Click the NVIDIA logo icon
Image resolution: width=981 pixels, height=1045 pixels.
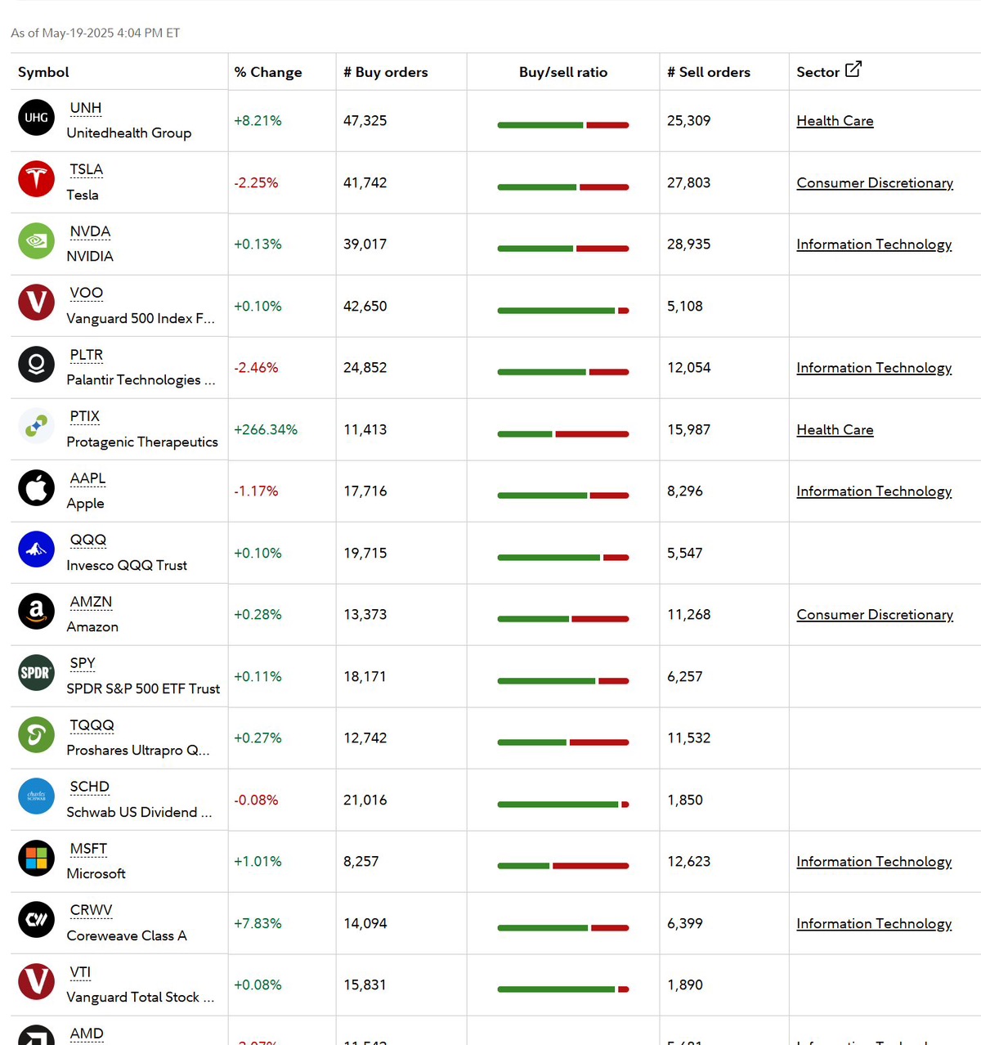(x=36, y=240)
